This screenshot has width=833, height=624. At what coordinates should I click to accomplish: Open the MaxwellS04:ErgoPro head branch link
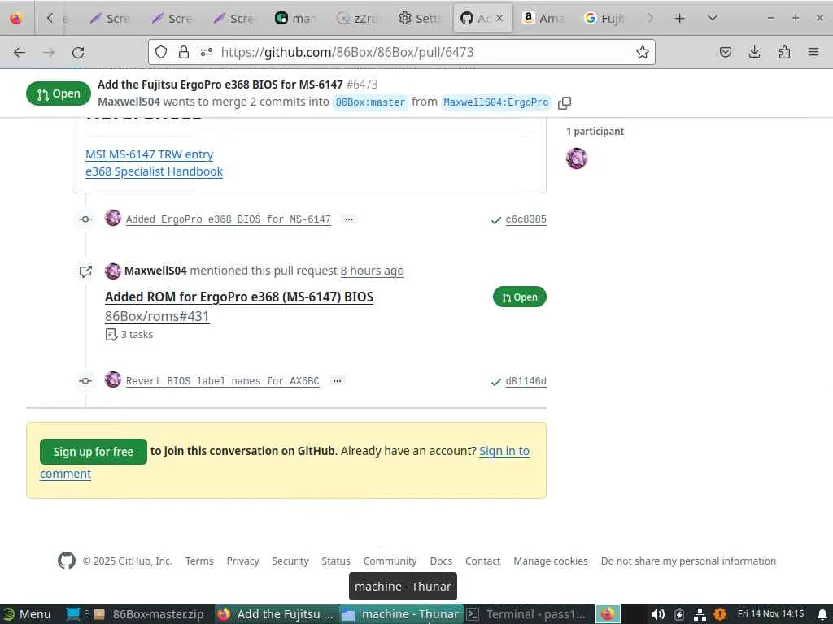click(x=495, y=102)
